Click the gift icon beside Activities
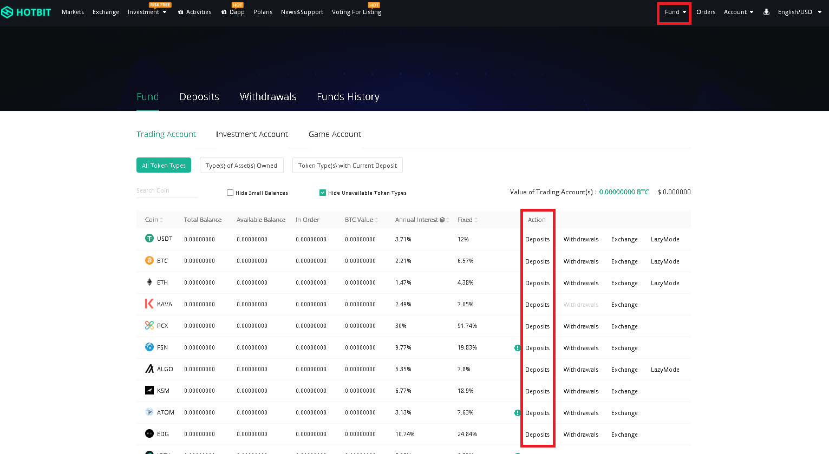This screenshot has height=454, width=829. [x=181, y=12]
